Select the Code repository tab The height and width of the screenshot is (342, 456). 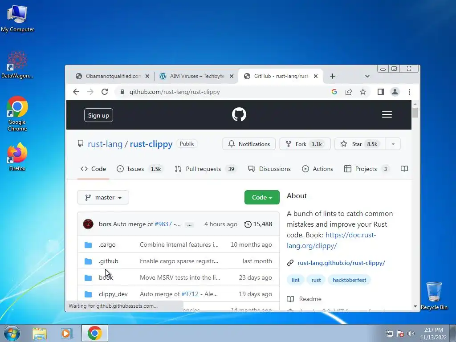click(93, 169)
